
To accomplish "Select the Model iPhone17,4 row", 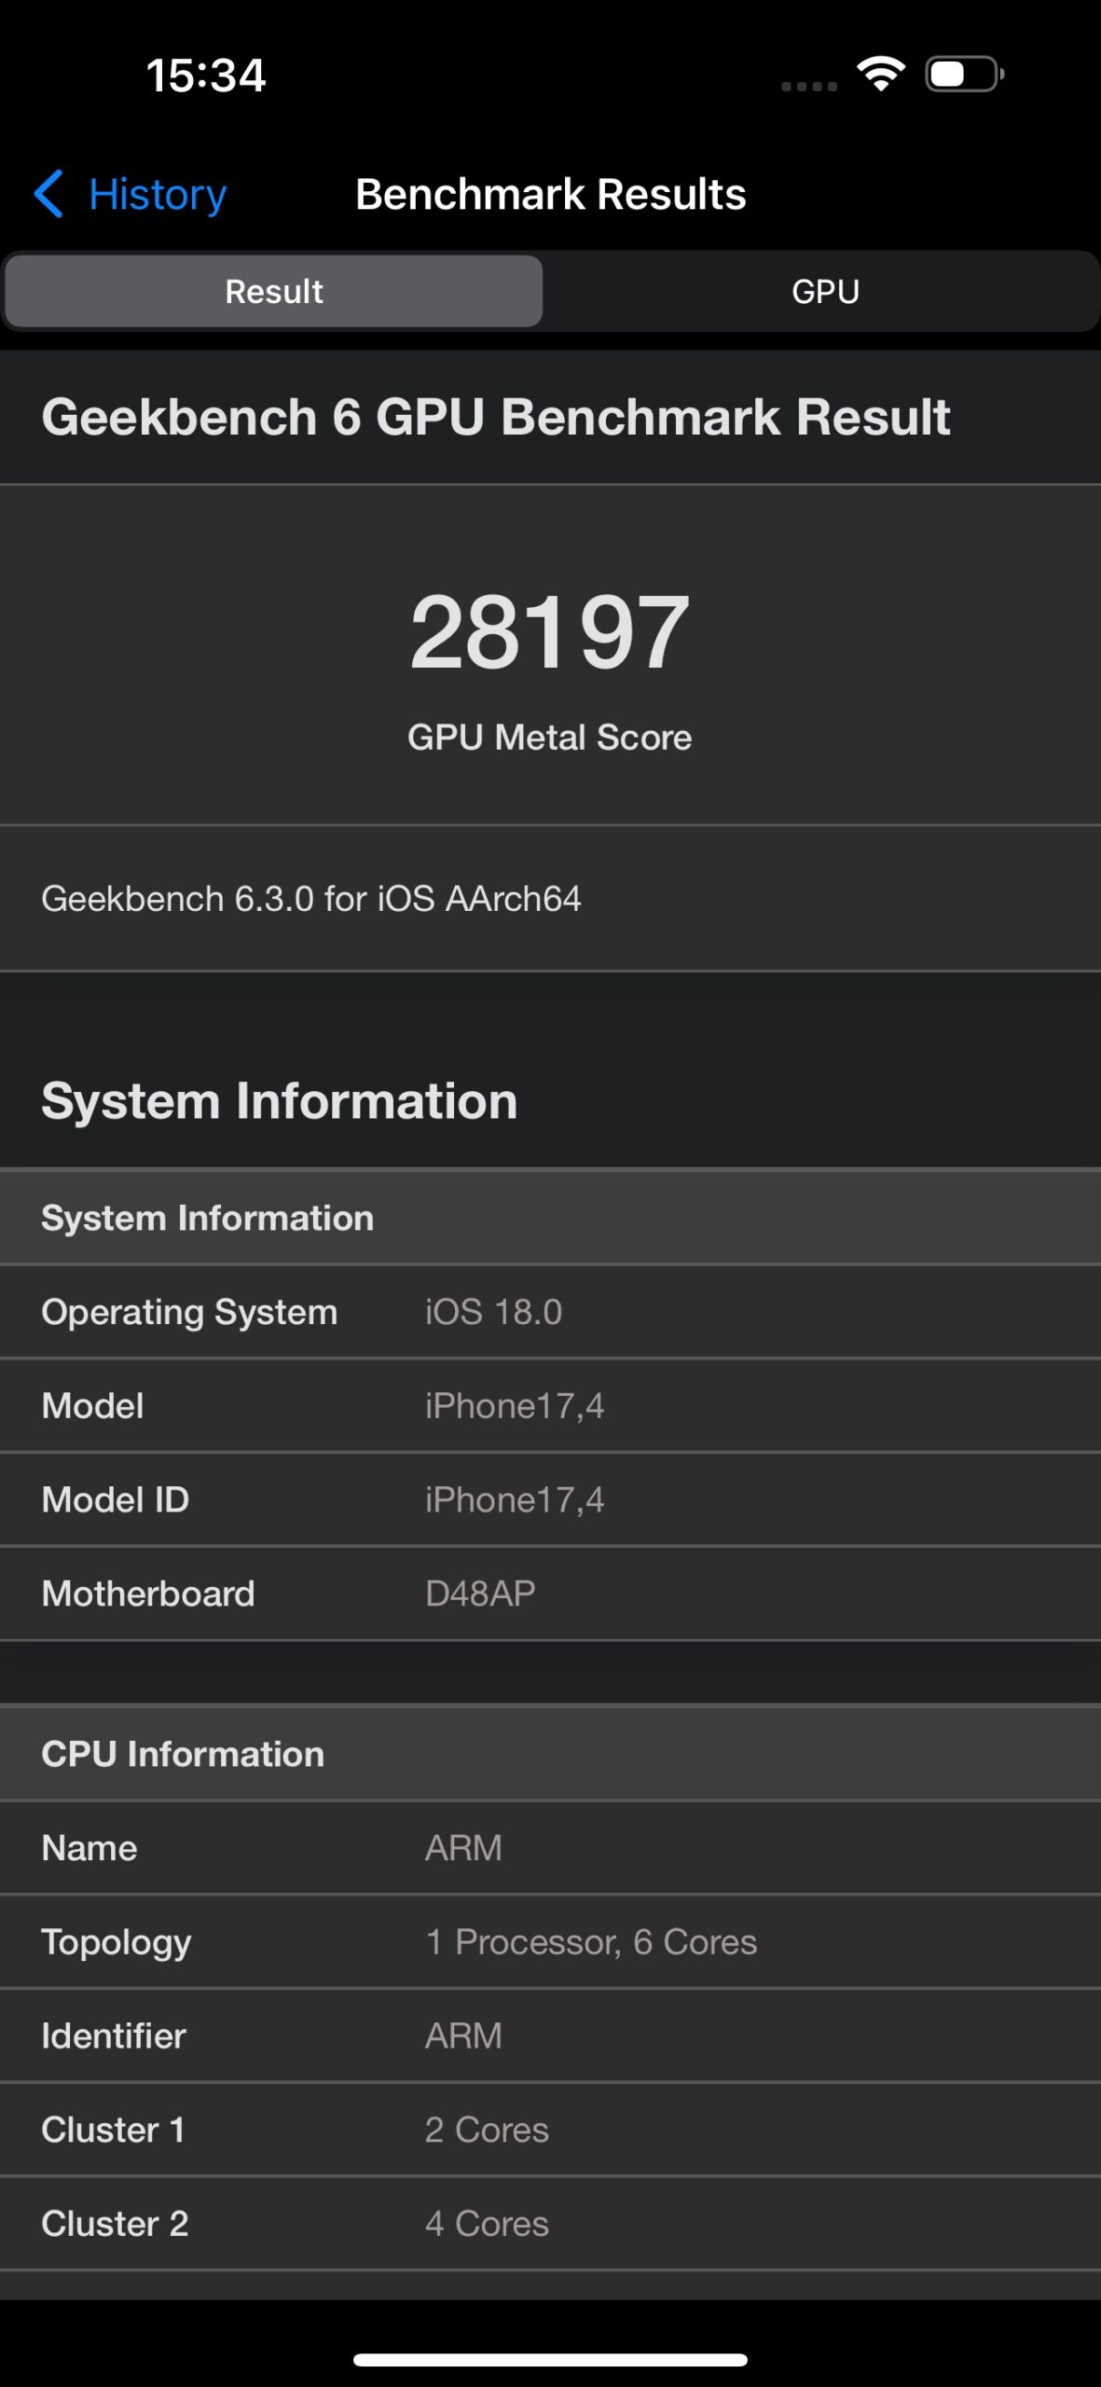I will [x=550, y=1406].
